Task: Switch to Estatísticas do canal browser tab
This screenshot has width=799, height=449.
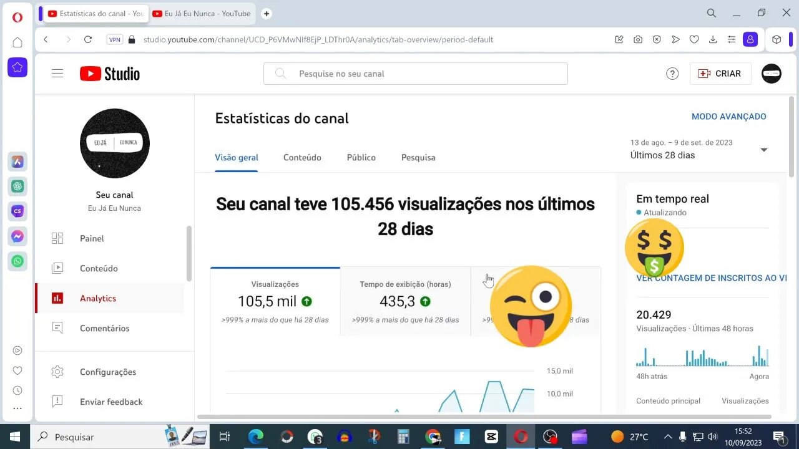Action: 96,13
